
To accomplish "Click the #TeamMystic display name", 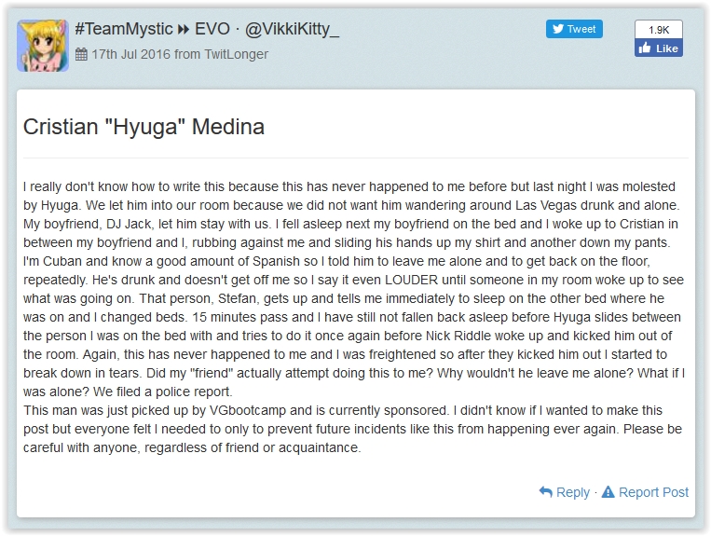I will (x=124, y=30).
